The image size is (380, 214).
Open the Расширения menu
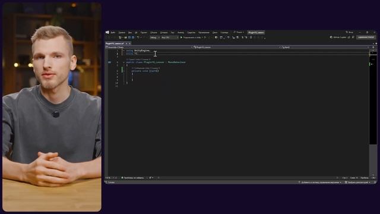(204, 32)
